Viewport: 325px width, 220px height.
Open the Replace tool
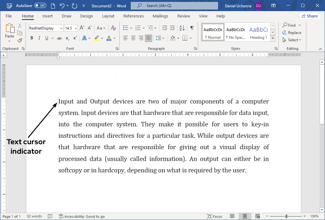click(292, 32)
